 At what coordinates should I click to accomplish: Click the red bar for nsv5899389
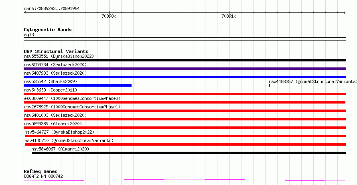185,128
